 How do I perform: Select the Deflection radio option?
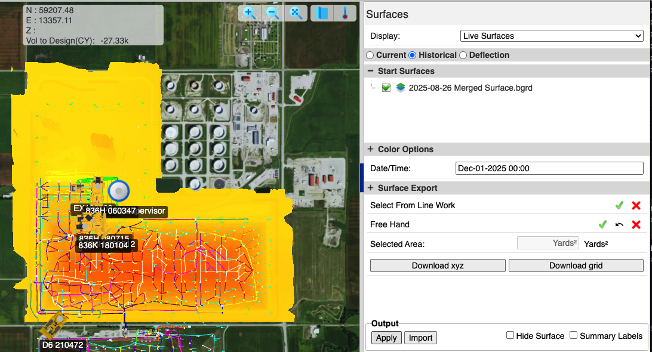click(x=463, y=55)
